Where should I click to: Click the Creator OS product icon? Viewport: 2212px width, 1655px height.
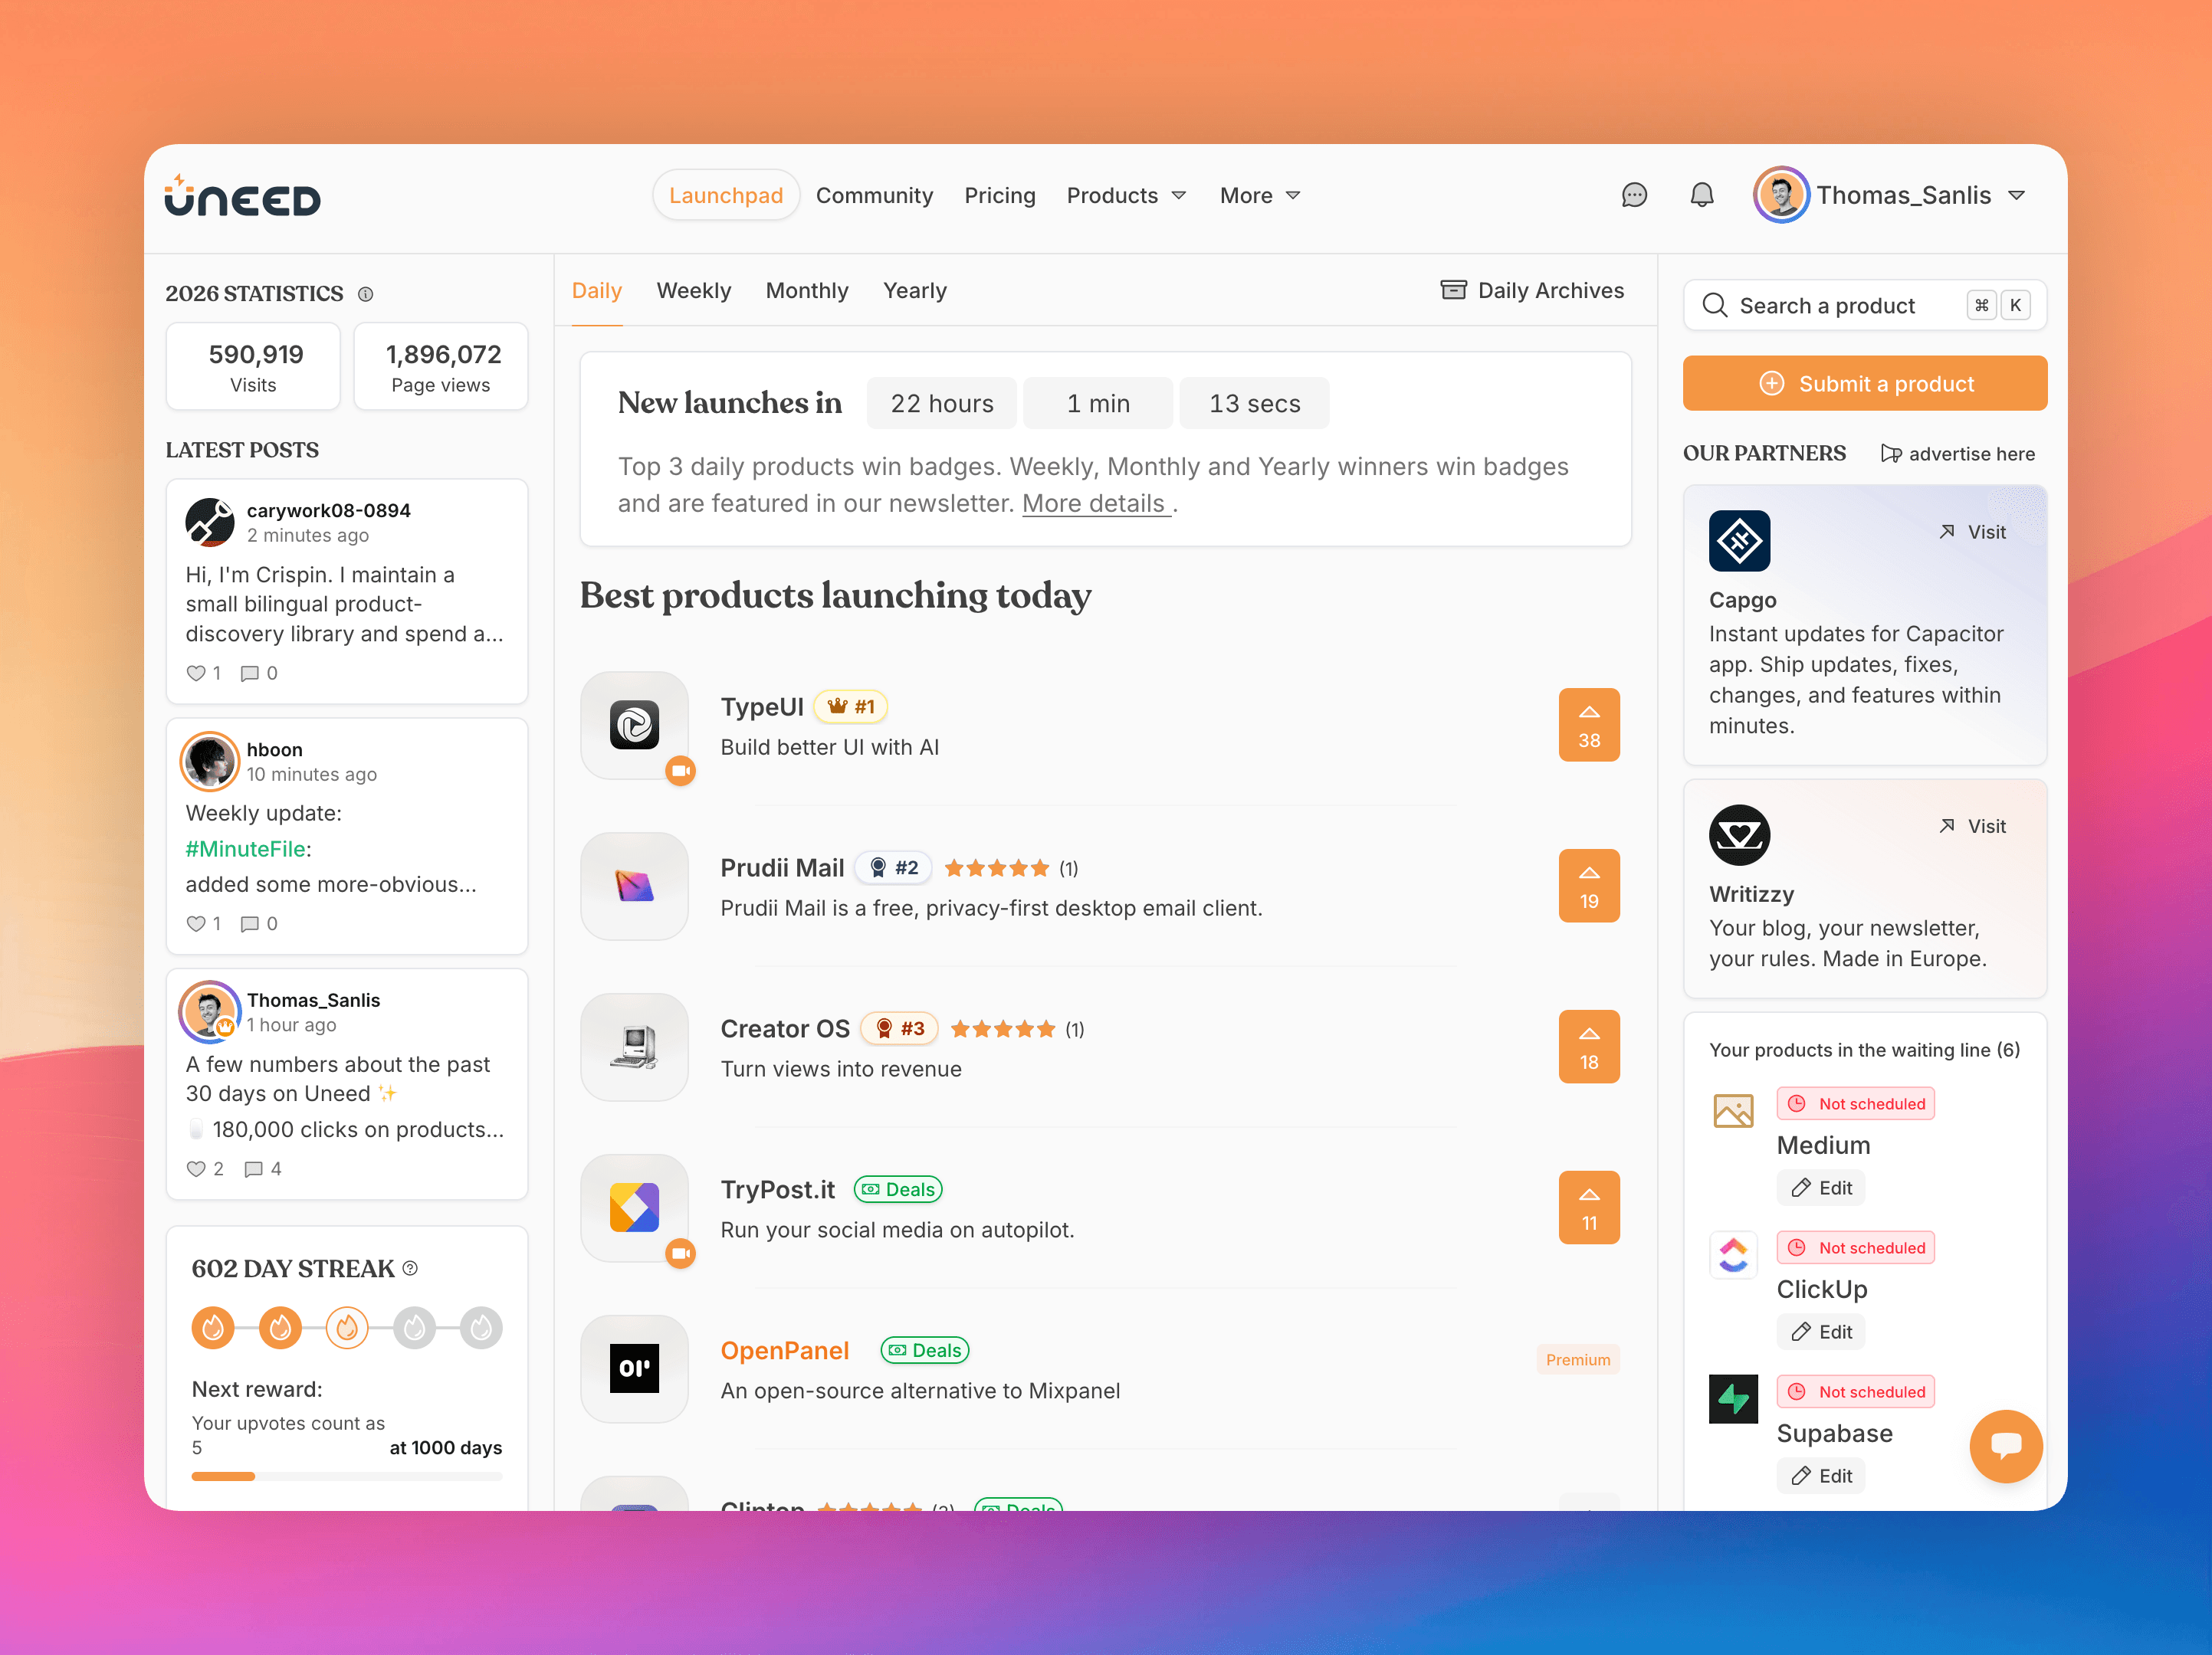634,1047
